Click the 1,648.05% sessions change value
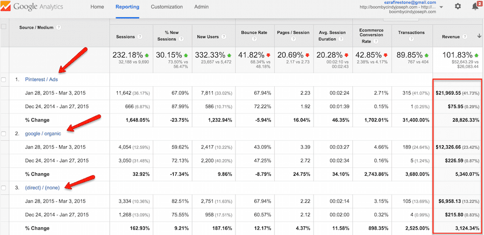This screenshot has height=235, width=484. tap(137, 120)
